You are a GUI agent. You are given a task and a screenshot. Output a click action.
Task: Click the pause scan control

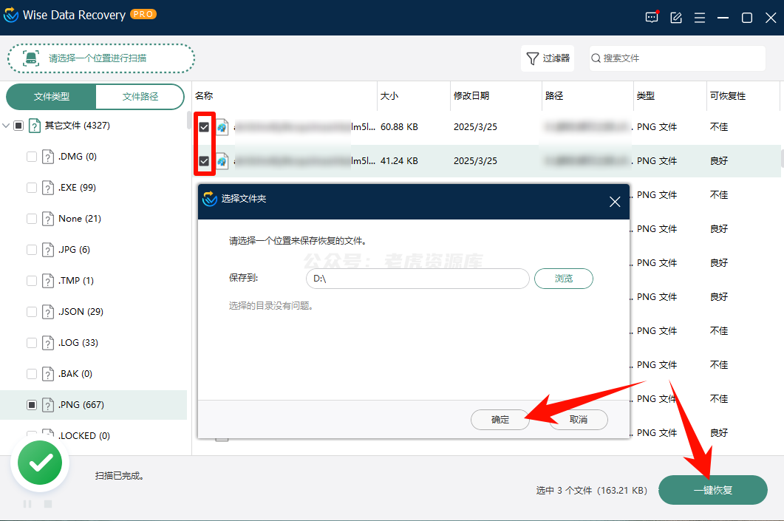coord(27,504)
